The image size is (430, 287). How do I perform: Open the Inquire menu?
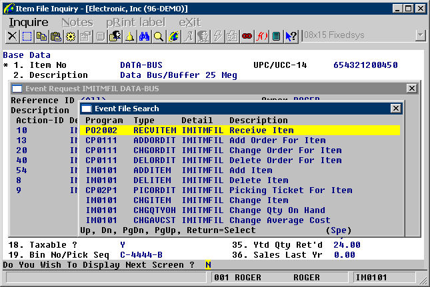point(29,22)
